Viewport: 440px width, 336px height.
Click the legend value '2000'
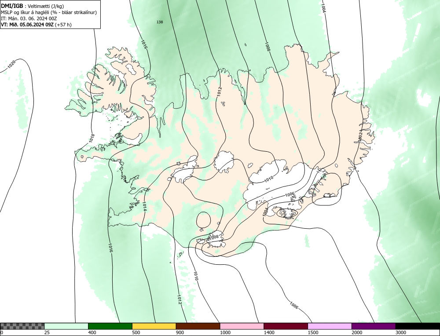(x=357, y=332)
